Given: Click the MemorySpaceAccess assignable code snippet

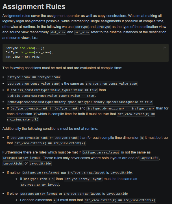Looking at the screenshot, I should 80,102.
